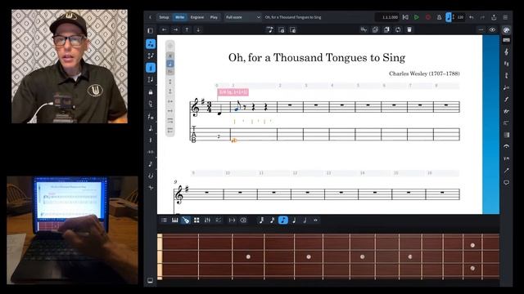Start playback with the green play button
524x294 pixels.
point(417,17)
